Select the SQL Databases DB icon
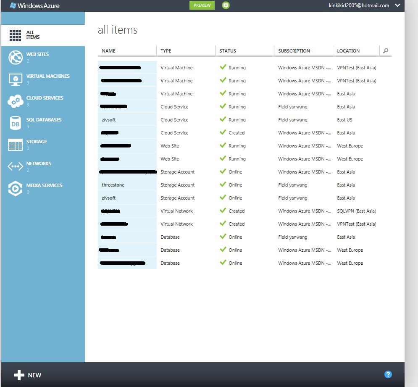 [16, 123]
